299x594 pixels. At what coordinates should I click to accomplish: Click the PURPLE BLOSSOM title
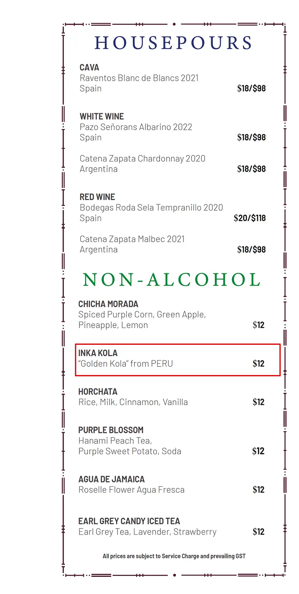pos(111,430)
